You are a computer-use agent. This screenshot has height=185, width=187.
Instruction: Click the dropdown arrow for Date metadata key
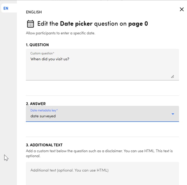(173, 114)
